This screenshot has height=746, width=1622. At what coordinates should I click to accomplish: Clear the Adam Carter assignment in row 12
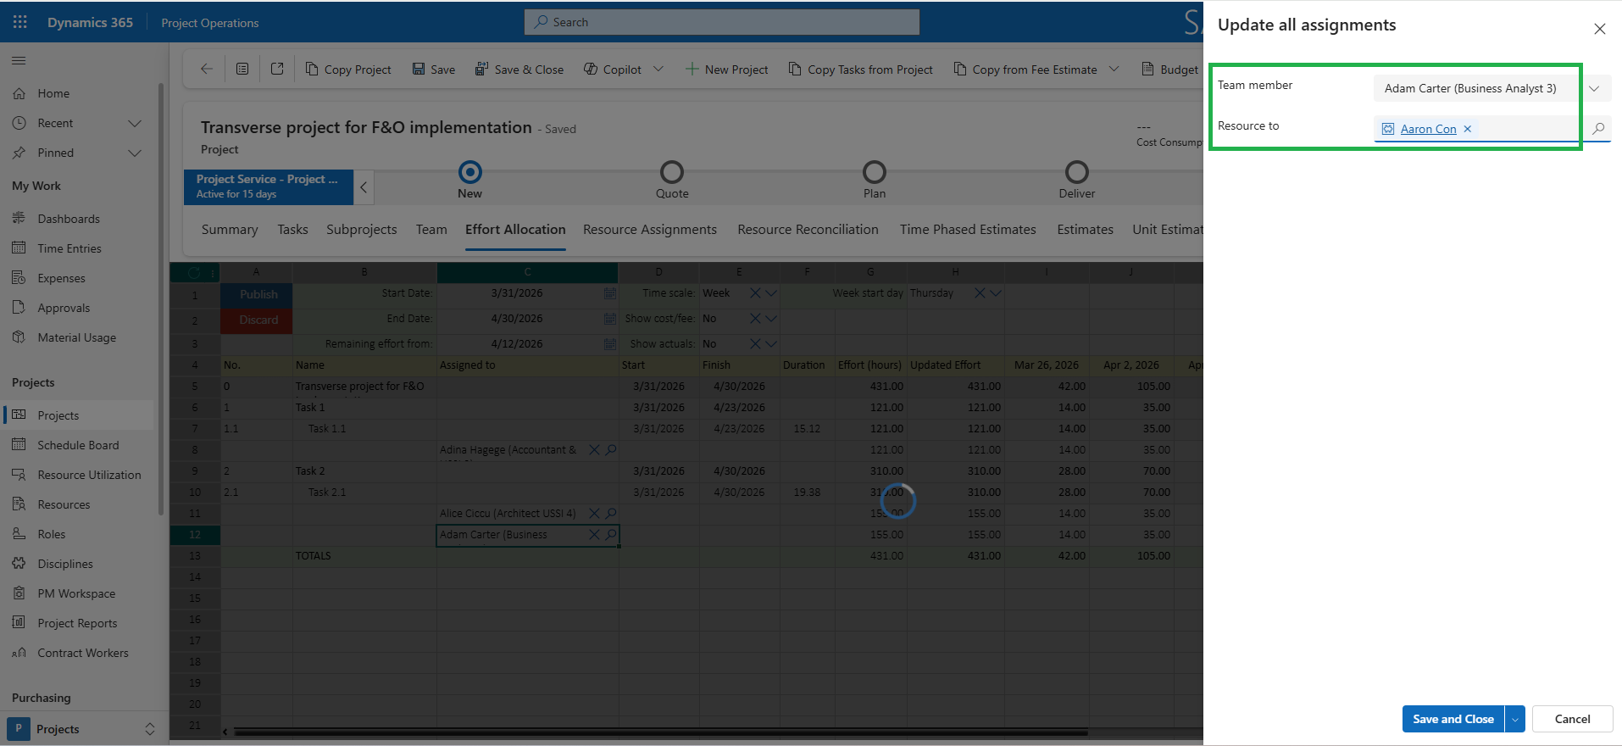(x=594, y=535)
